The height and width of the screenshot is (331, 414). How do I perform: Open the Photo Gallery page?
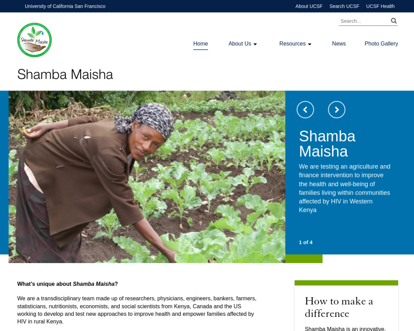point(381,44)
